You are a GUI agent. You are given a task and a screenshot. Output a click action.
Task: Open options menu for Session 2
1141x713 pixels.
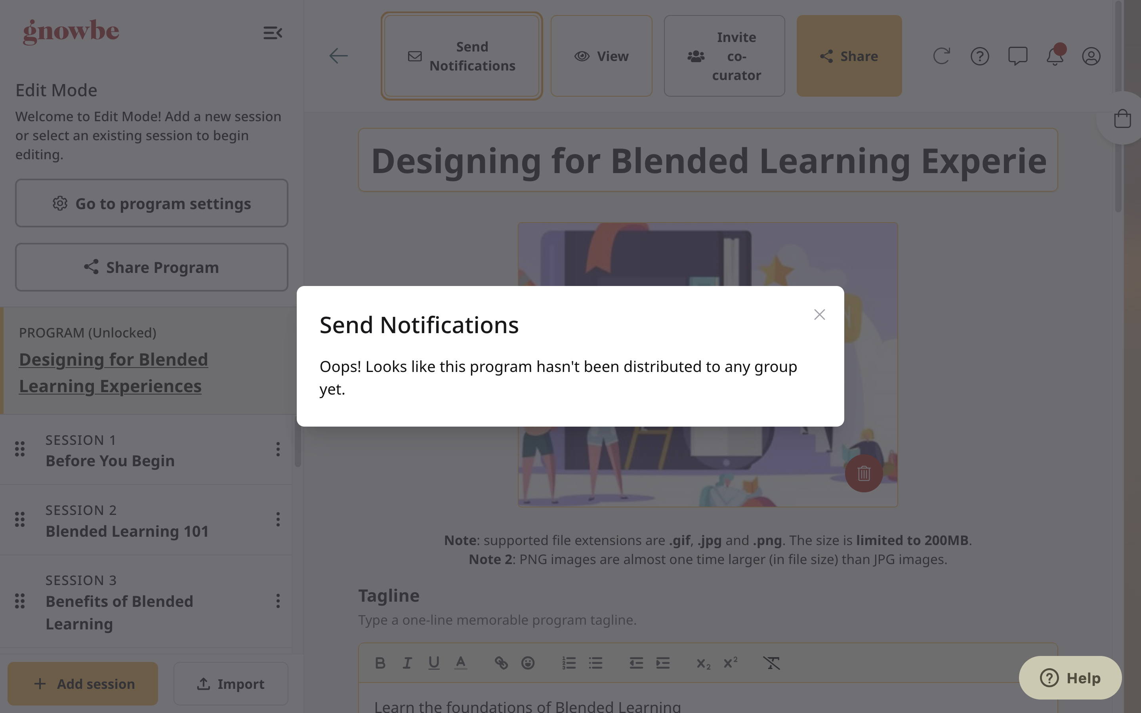278,519
